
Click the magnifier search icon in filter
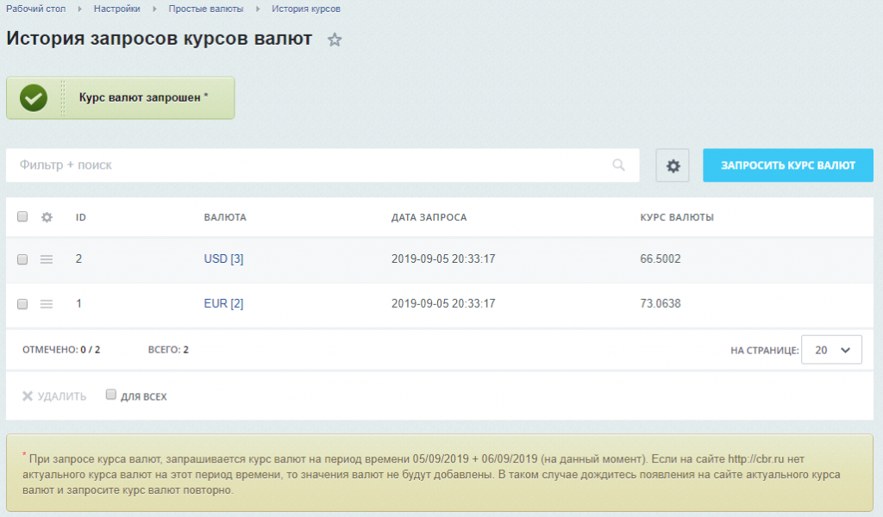pyautogui.click(x=618, y=165)
